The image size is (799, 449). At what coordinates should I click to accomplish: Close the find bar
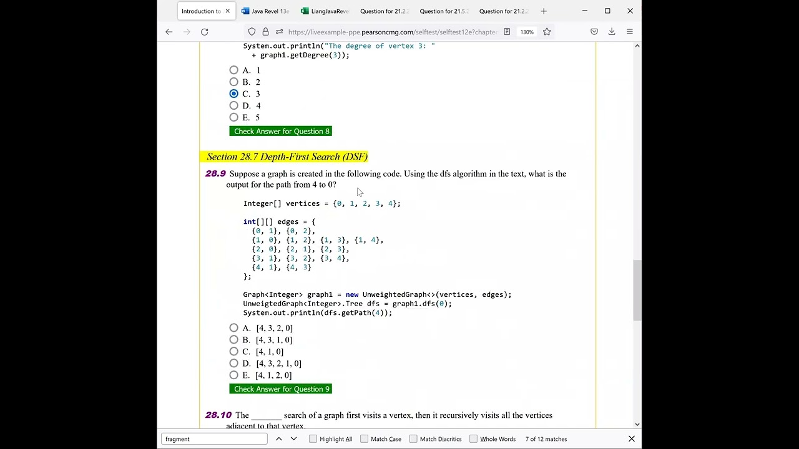pyautogui.click(x=632, y=439)
